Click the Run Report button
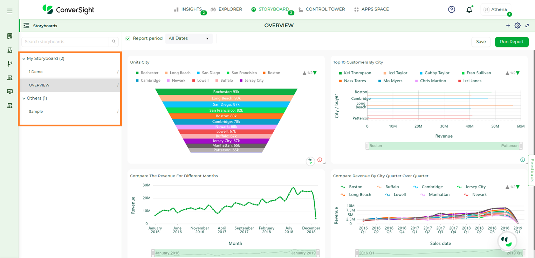Screen dimensions: 535x258 [512, 42]
